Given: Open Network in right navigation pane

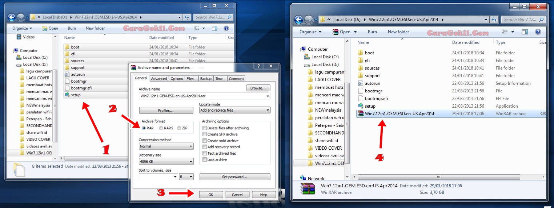Looking at the screenshot, I should (x=316, y=178).
